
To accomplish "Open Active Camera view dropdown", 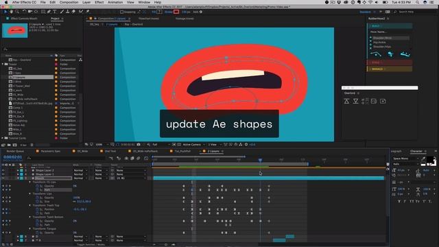I will [x=193, y=145].
